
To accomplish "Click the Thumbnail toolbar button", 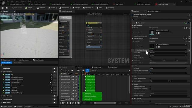I will point(41,8).
